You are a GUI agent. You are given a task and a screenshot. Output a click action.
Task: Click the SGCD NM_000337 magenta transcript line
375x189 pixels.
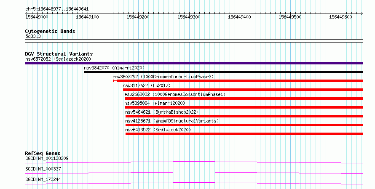coord(194,173)
